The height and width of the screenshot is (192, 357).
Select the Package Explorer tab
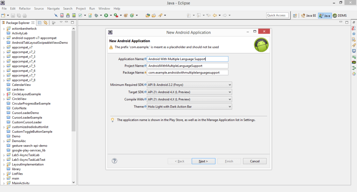pyautogui.click(x=18, y=23)
